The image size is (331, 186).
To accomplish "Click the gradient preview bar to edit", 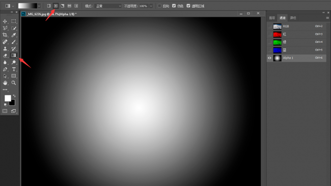I will click(27, 6).
